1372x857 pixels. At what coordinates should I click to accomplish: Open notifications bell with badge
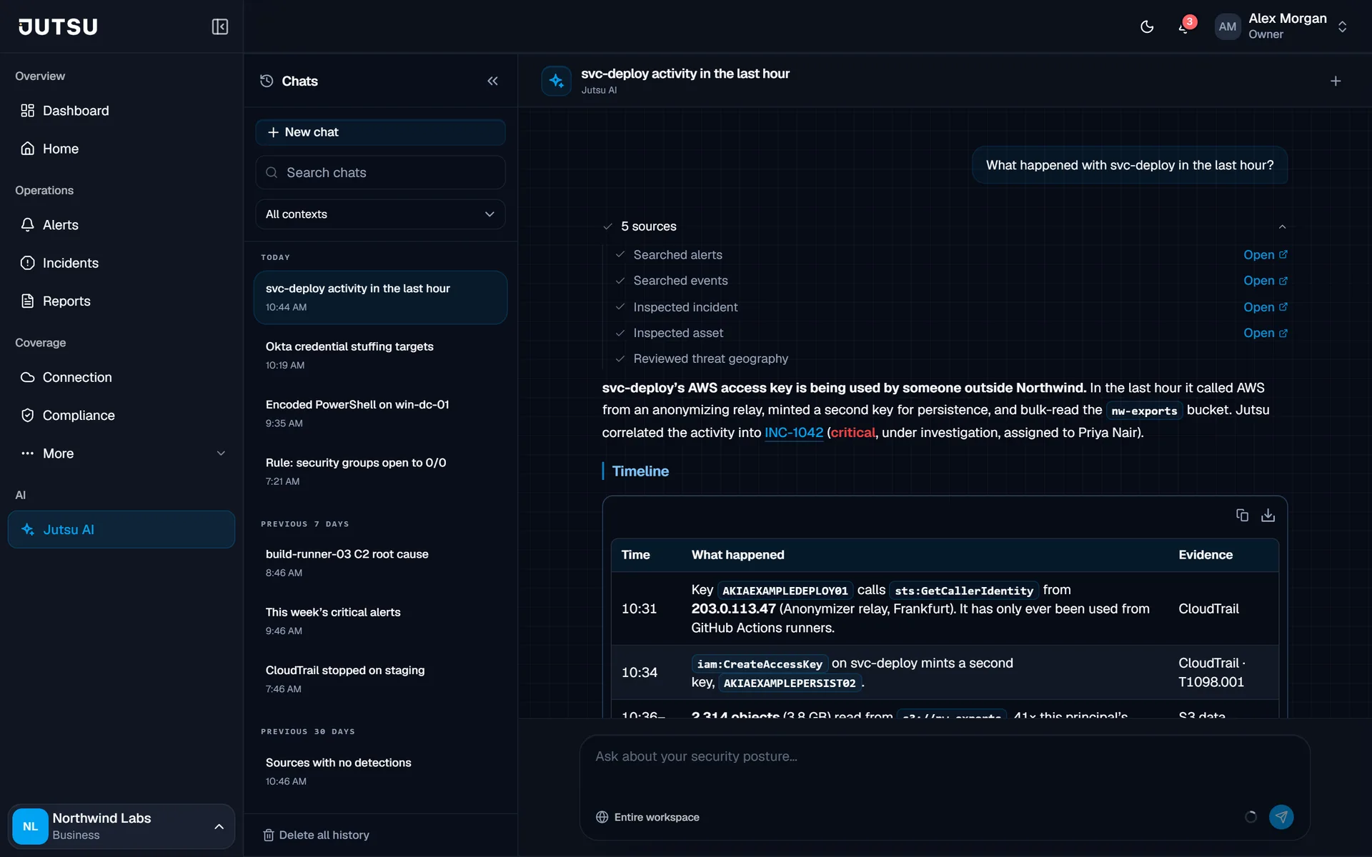pyautogui.click(x=1185, y=26)
